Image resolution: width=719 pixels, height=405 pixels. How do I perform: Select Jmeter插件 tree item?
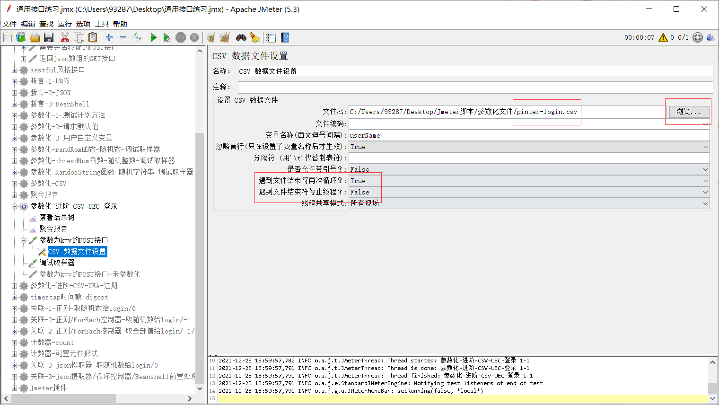pos(49,388)
